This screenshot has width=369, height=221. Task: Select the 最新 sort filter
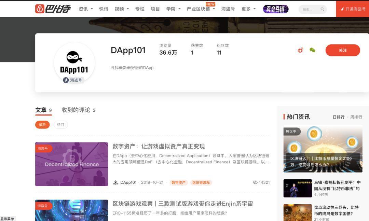pyautogui.click(x=42, y=124)
